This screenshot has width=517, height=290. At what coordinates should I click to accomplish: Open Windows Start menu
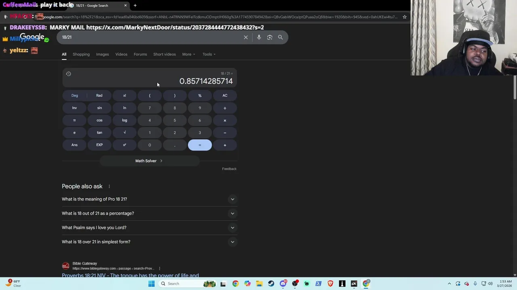point(151,284)
